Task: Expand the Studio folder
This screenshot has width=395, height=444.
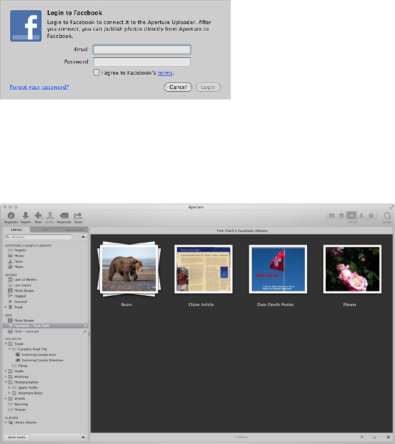Action: tap(5, 371)
